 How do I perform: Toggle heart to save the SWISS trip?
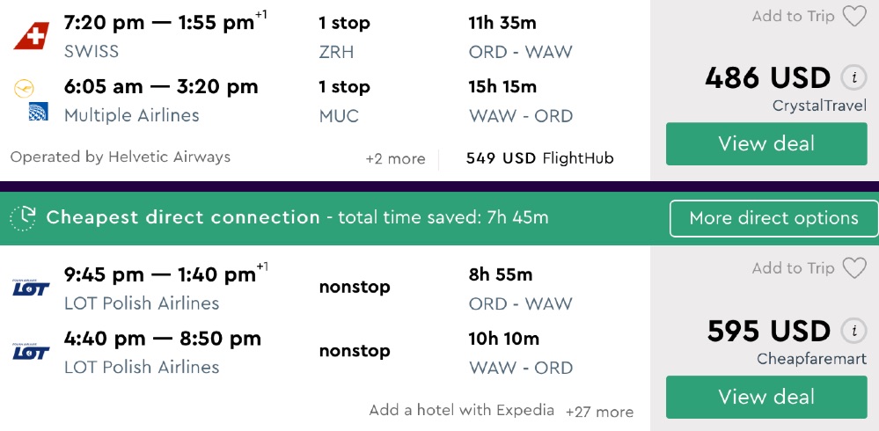pos(854,16)
